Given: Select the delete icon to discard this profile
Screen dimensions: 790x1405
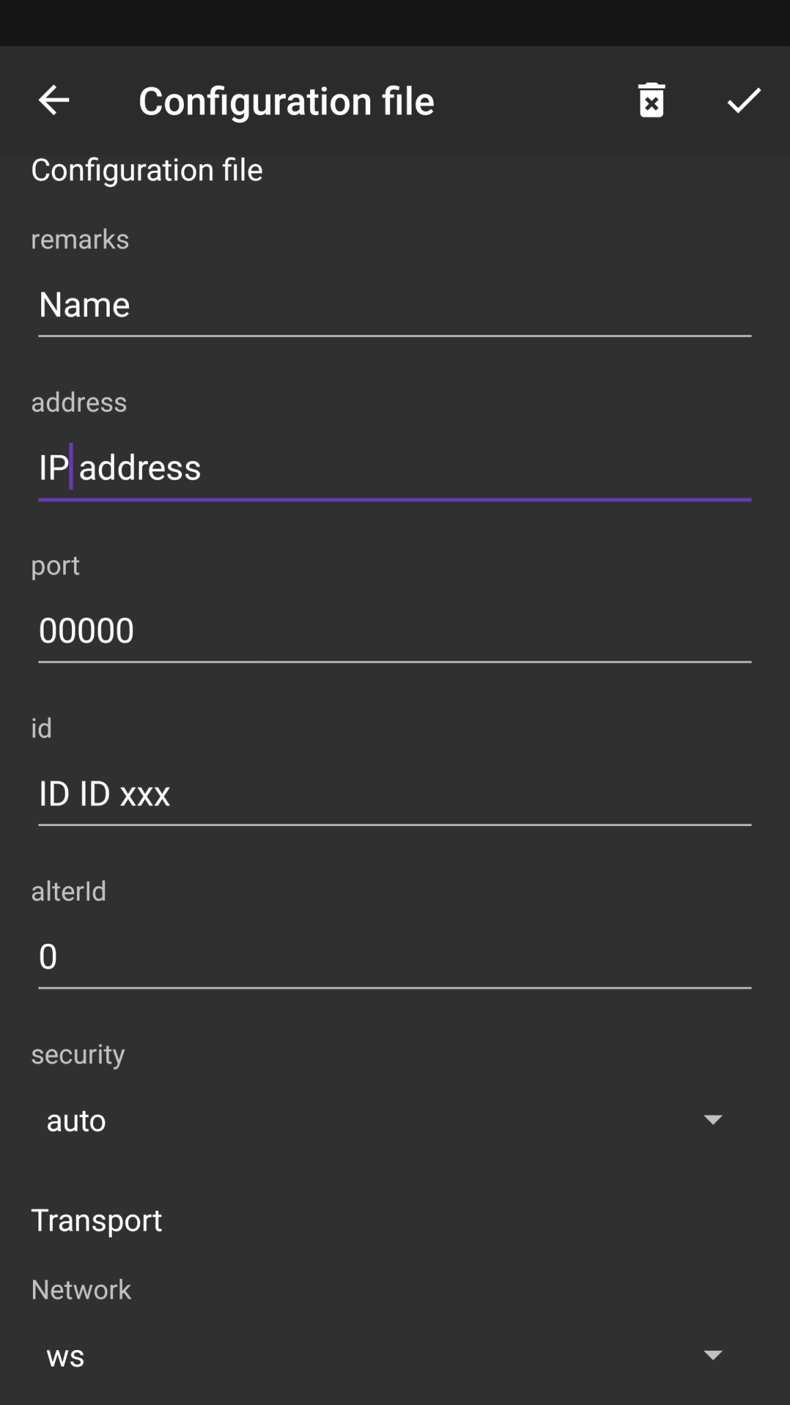Looking at the screenshot, I should (x=650, y=100).
